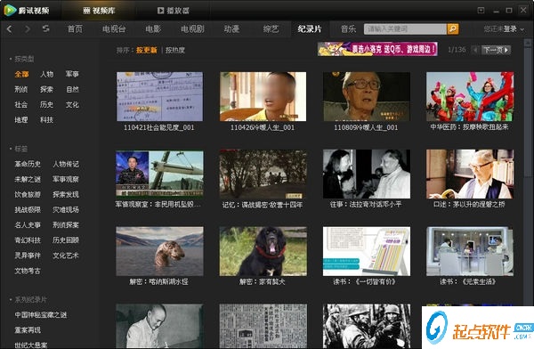534x349 pixels.
Task: Switch to the 视频库 tab
Action: [99, 11]
